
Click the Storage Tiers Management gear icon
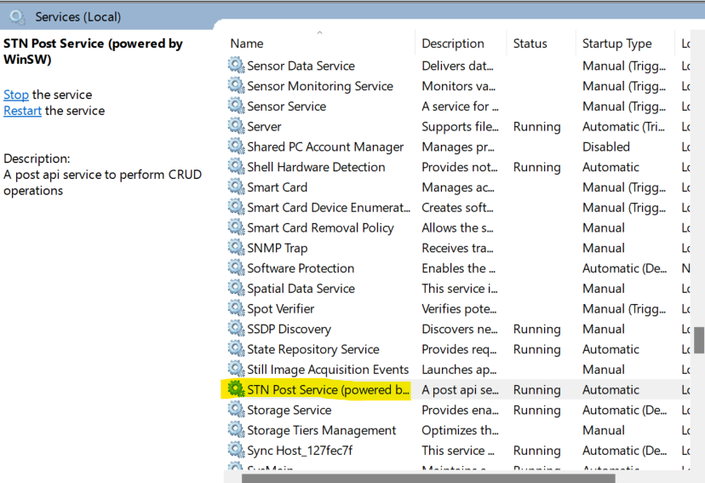(x=236, y=429)
